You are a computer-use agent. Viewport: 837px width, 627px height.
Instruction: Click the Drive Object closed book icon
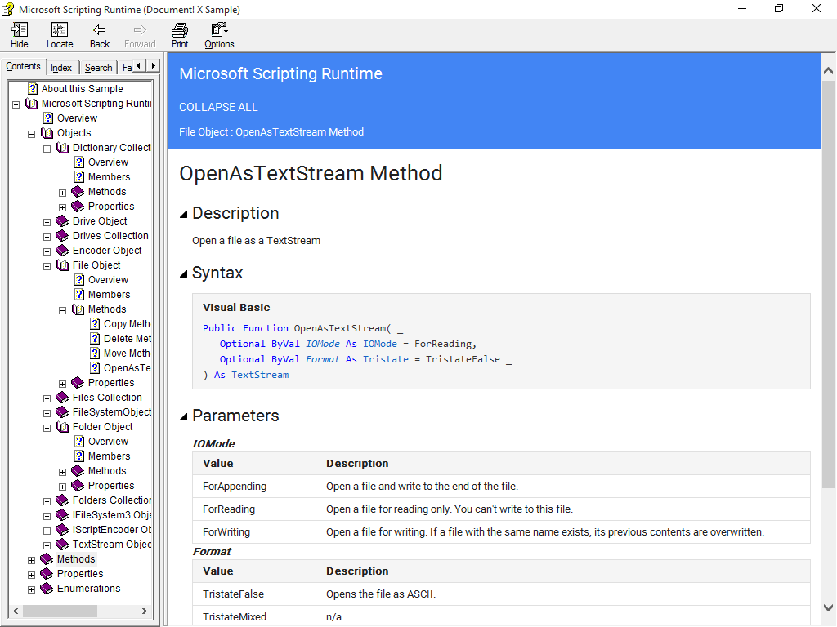(x=62, y=220)
